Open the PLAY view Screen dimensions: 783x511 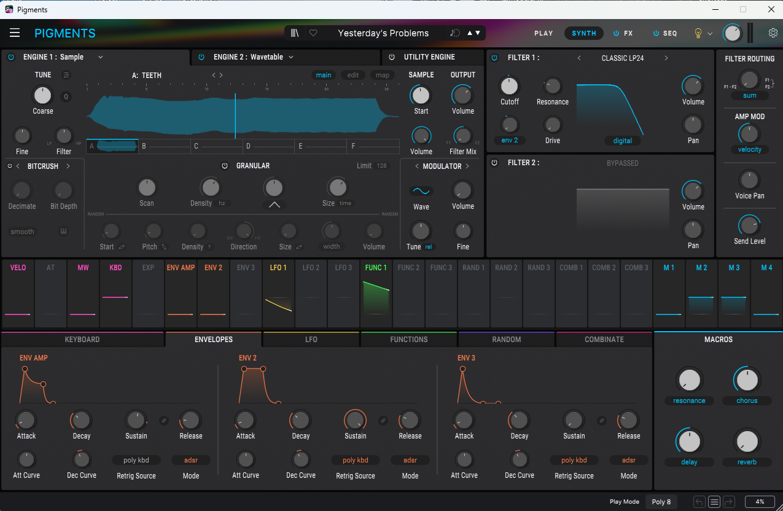tap(543, 33)
